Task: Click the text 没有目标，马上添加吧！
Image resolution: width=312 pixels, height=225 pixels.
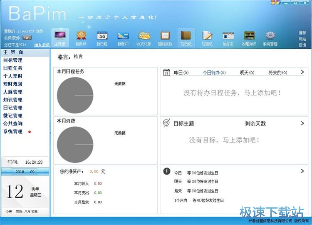Action: 225,140
